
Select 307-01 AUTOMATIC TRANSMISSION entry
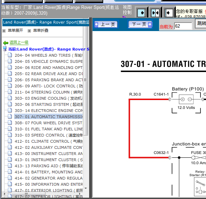[x=49, y=117]
